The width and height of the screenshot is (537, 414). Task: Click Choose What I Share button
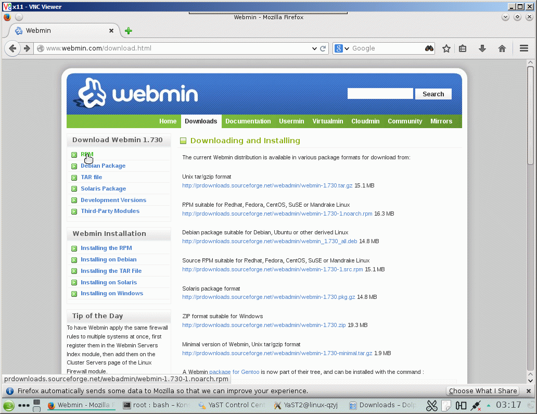pyautogui.click(x=483, y=391)
